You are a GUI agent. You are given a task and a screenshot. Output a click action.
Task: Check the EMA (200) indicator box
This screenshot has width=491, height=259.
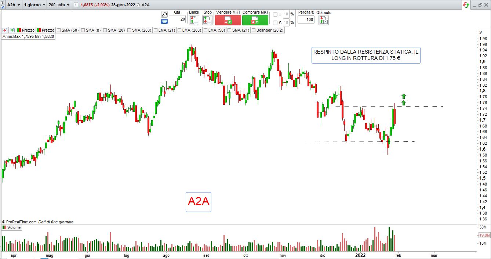coord(179,30)
